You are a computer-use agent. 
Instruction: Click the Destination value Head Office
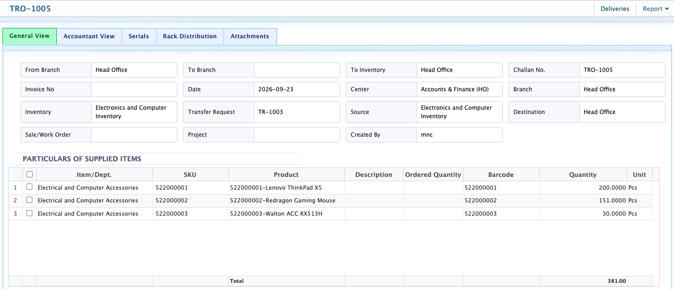599,112
